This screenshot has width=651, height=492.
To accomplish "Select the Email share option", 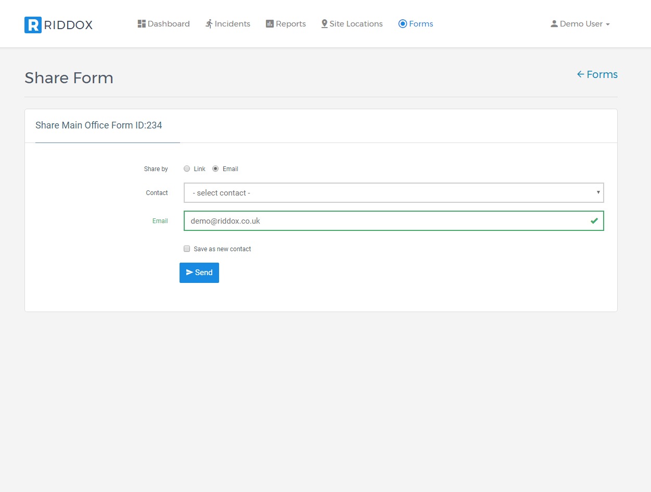I will tap(215, 169).
